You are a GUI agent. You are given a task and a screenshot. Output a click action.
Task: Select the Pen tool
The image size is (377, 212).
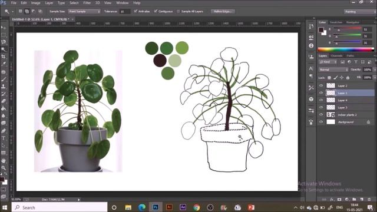pos(4,131)
